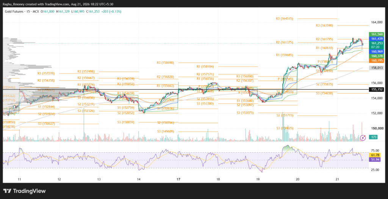Select the S1 (152759) pivot label
The height and width of the screenshot is (199, 388).
[126, 108]
